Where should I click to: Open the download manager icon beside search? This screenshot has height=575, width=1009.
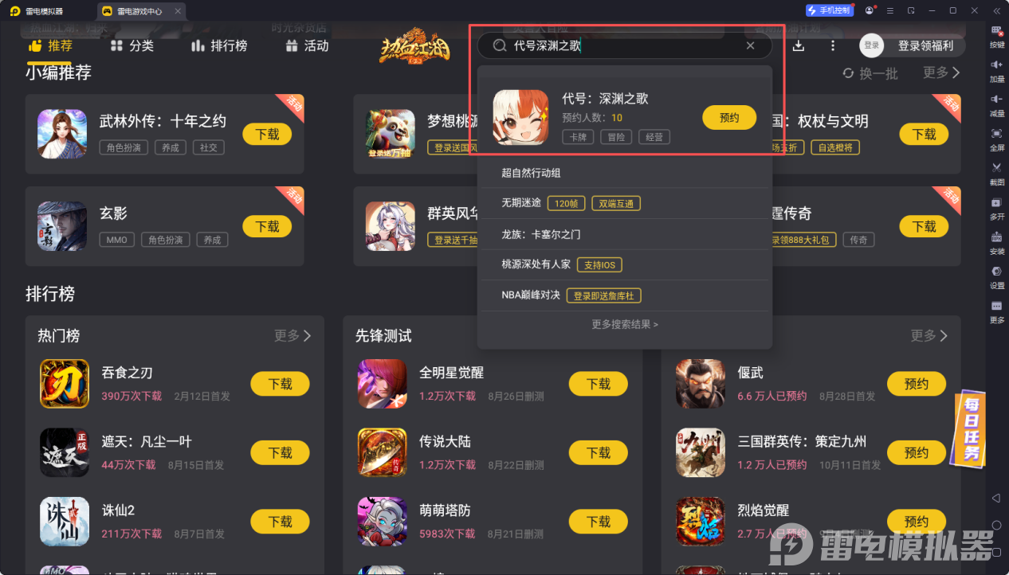(799, 46)
